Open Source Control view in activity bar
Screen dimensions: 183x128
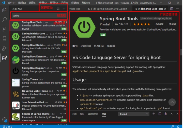[x=4, y=29]
